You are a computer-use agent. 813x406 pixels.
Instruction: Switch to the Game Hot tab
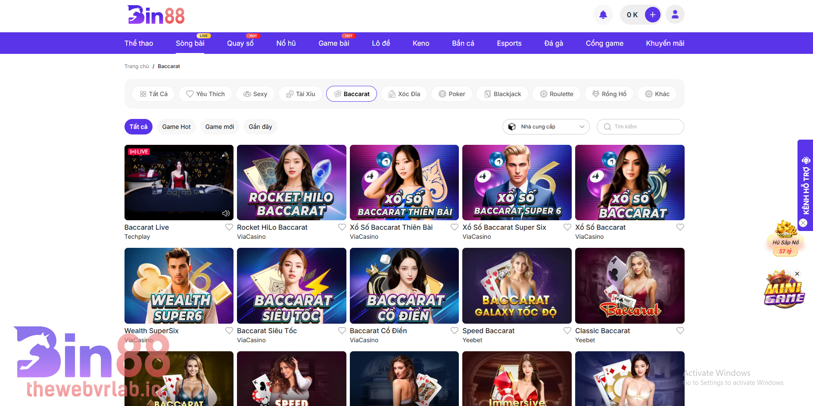coord(176,126)
